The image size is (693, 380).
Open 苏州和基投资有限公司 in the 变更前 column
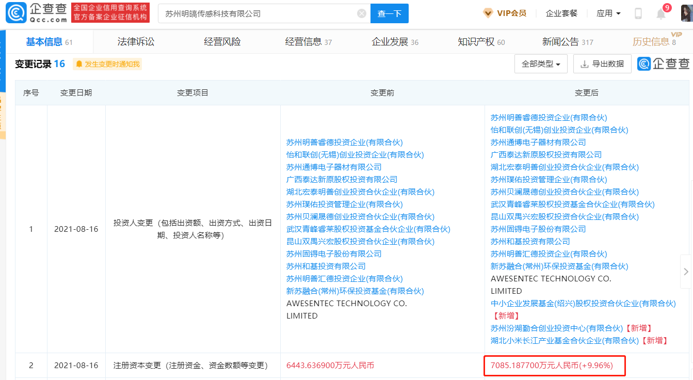coord(326,266)
